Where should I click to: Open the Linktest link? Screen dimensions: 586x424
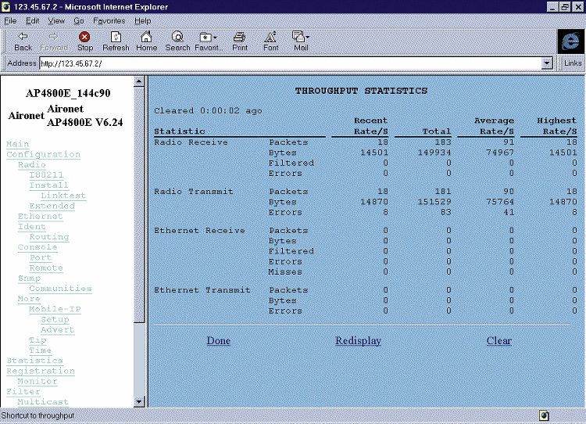click(x=63, y=196)
